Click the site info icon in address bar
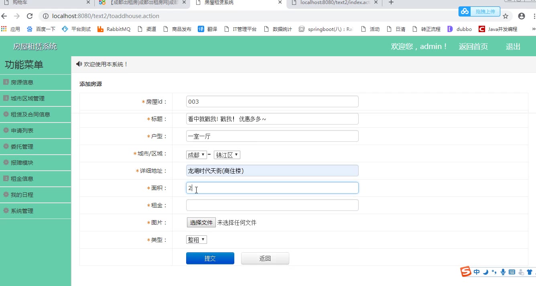The image size is (536, 286). click(x=45, y=16)
